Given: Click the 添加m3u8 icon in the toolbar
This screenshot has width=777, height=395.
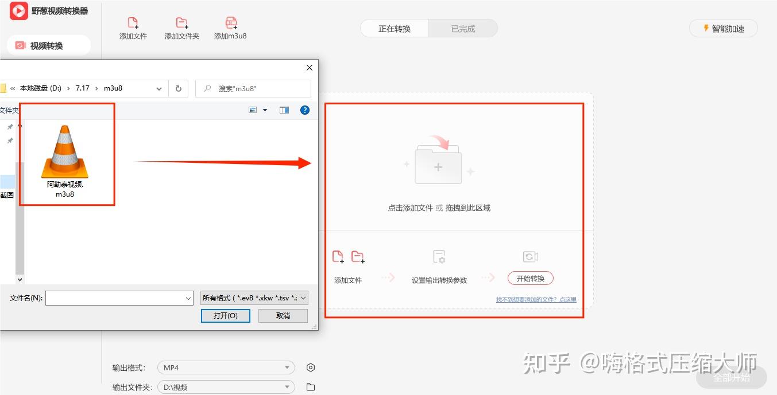Looking at the screenshot, I should pos(230,22).
